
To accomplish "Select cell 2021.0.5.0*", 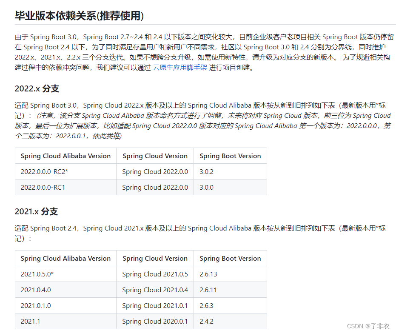I will 66,274.
